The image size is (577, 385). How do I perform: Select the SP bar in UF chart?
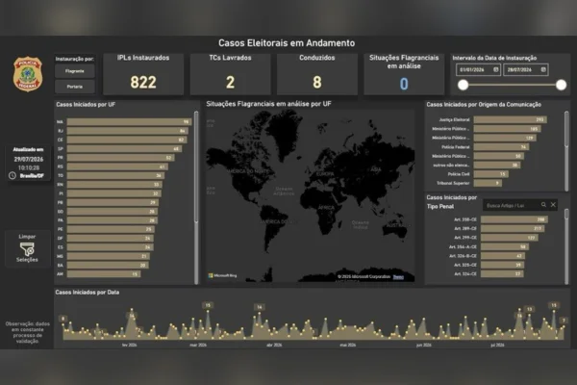click(x=124, y=149)
